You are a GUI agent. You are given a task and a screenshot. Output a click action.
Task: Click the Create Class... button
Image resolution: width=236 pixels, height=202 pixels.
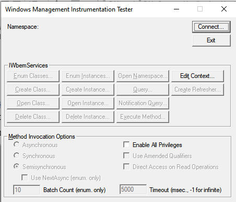[33, 89]
